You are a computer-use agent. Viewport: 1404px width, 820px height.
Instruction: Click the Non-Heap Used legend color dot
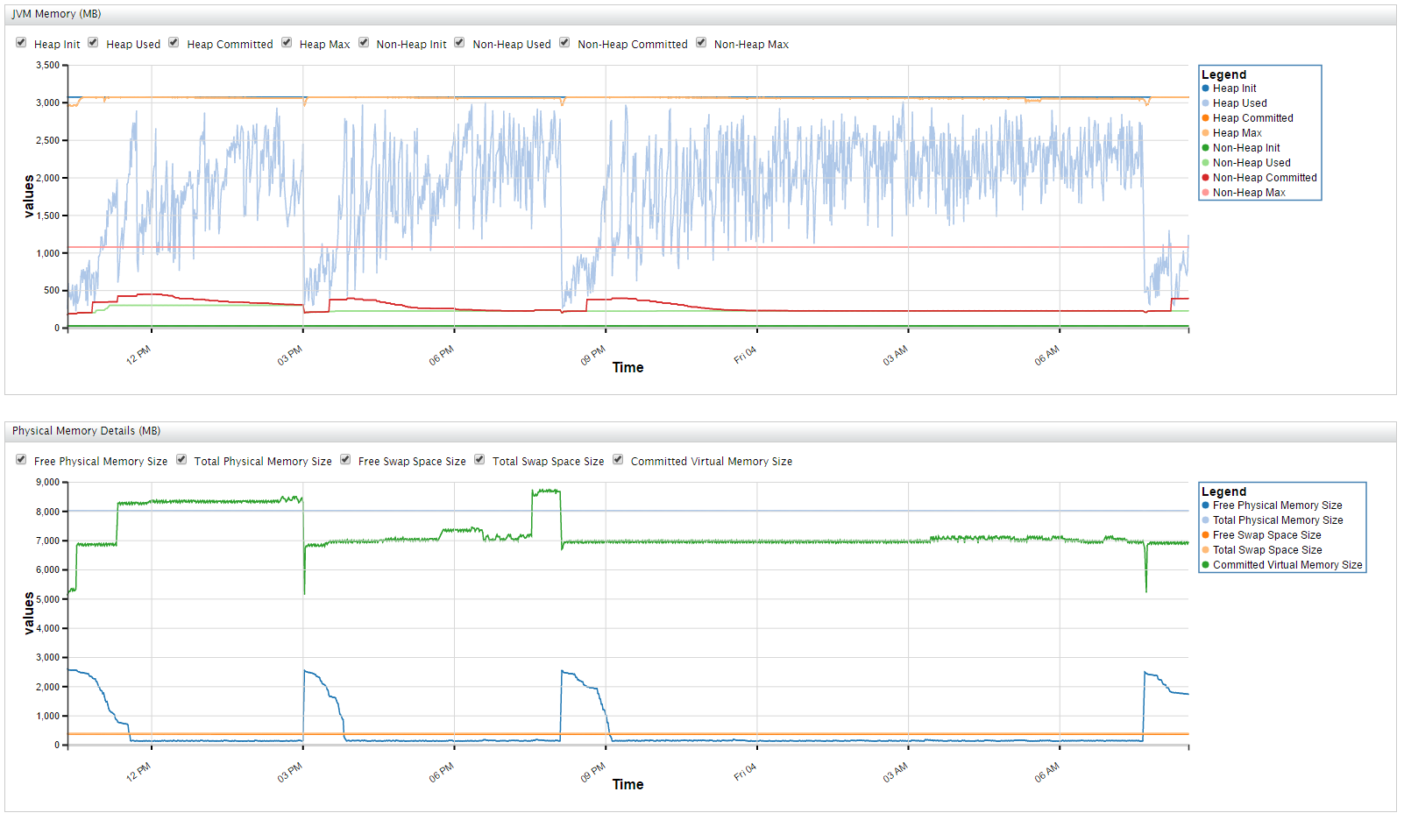coord(1206,163)
